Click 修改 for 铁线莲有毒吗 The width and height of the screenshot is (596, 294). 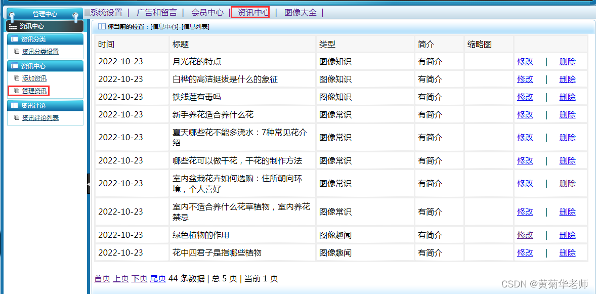click(525, 97)
